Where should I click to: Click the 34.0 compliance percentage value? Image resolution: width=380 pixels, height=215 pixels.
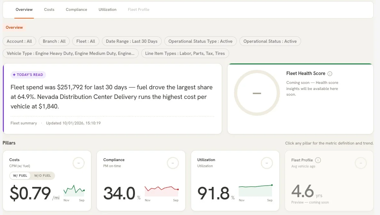(119, 193)
